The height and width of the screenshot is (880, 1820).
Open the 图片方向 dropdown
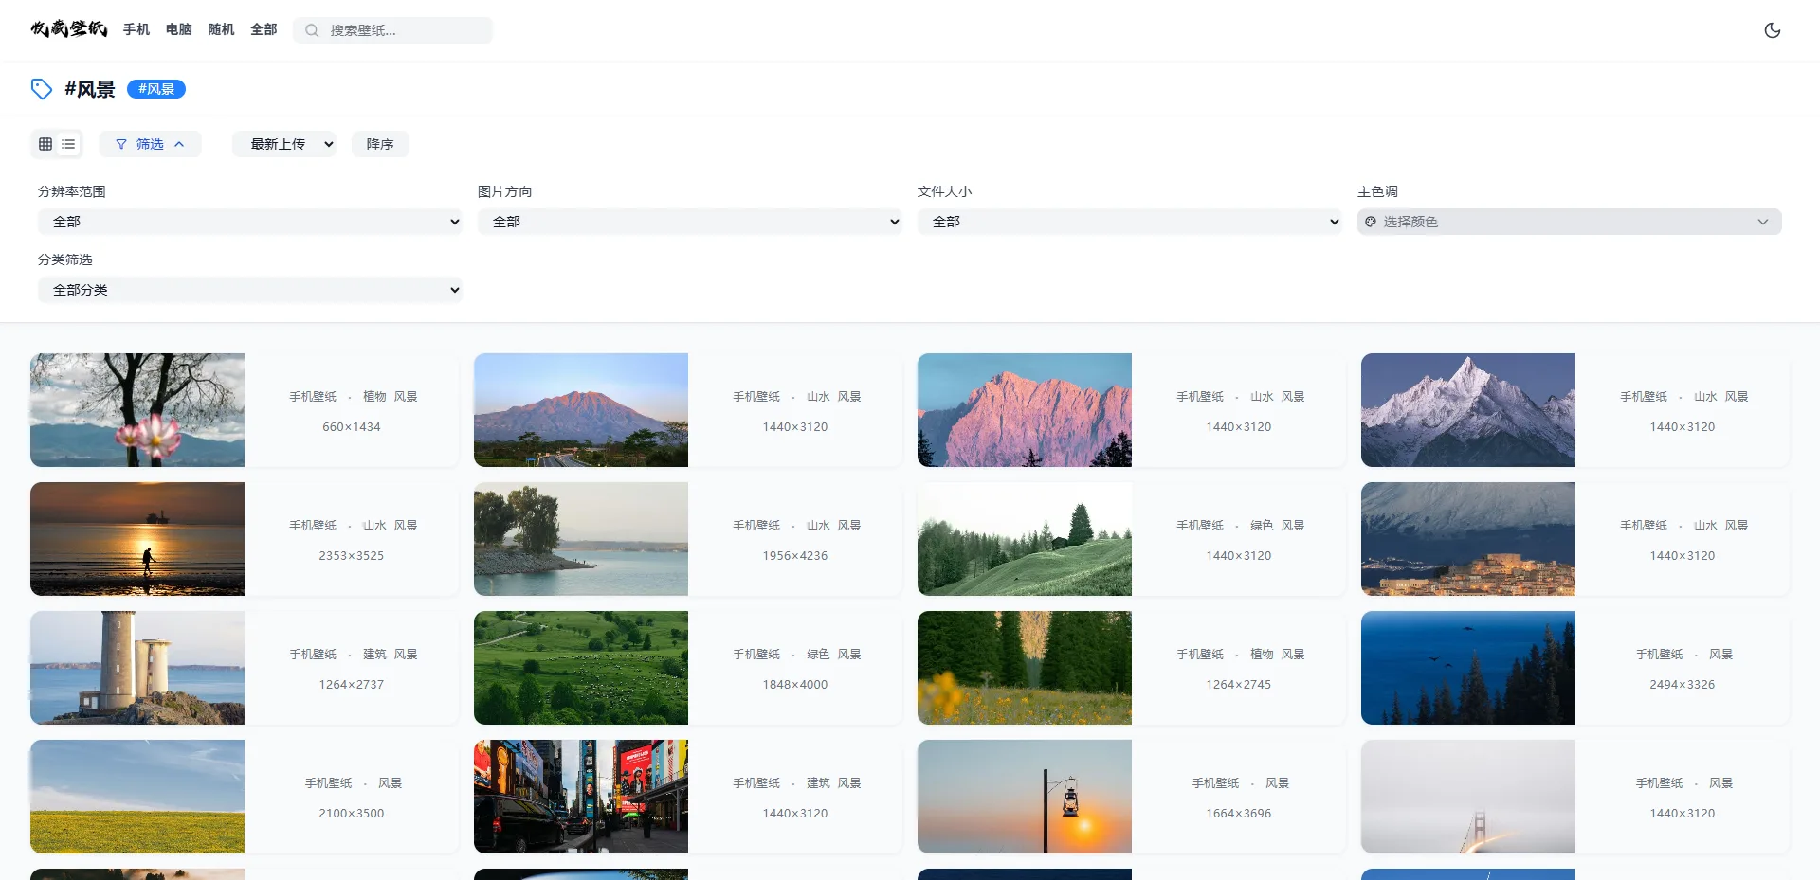690,222
